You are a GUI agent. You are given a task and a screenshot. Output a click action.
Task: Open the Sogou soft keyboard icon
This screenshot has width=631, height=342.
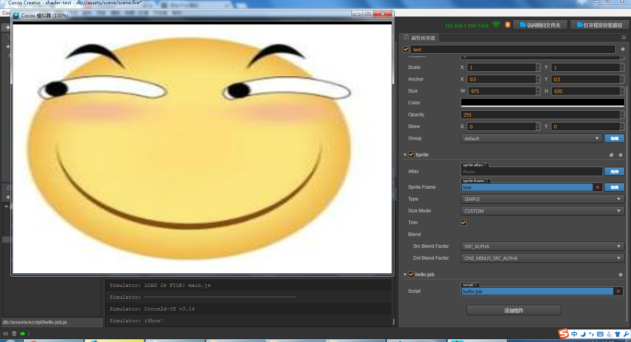click(x=600, y=334)
